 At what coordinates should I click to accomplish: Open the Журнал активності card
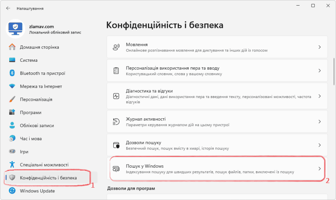[217, 122]
